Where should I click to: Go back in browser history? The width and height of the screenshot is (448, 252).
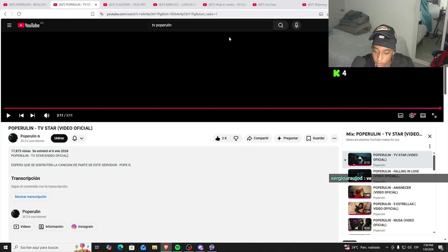5,14
